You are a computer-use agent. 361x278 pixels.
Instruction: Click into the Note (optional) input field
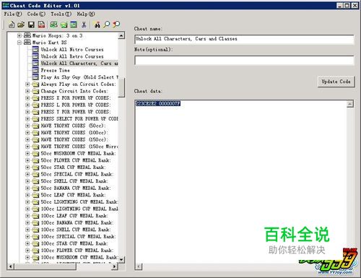click(x=244, y=60)
